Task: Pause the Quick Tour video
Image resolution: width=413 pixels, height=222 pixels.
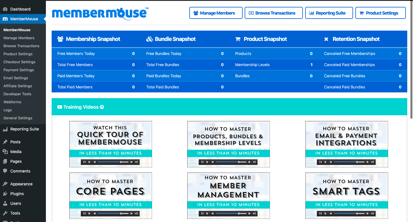Action: (x=85, y=162)
